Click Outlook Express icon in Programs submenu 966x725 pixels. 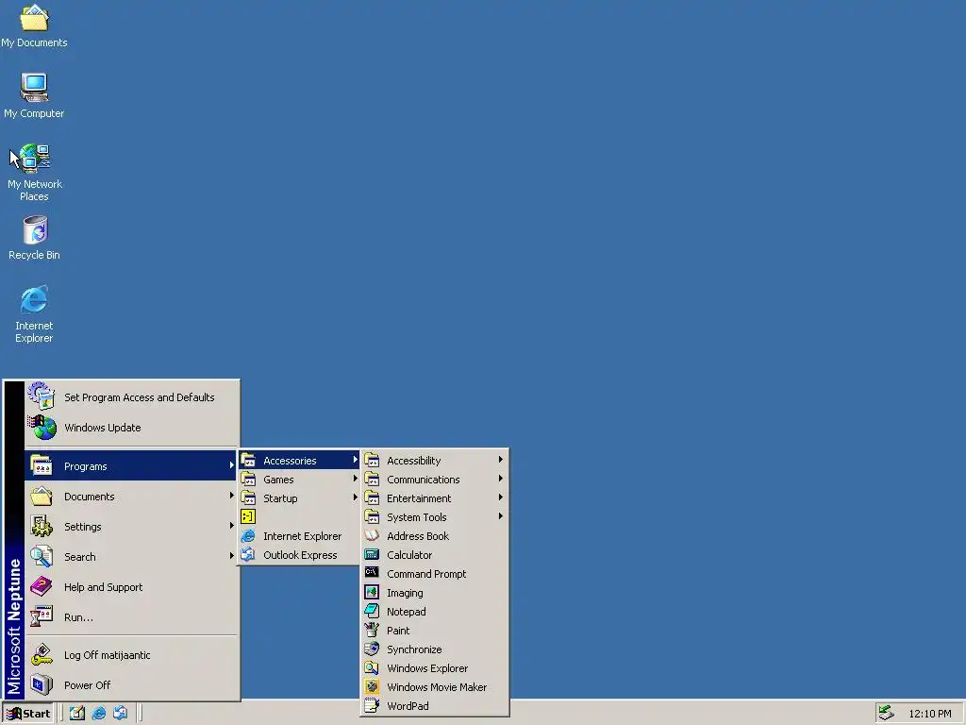(248, 555)
